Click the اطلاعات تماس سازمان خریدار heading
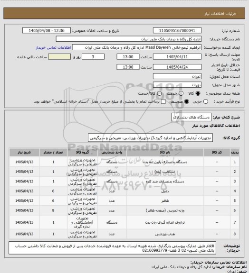The image size is (249, 273). point(218,262)
